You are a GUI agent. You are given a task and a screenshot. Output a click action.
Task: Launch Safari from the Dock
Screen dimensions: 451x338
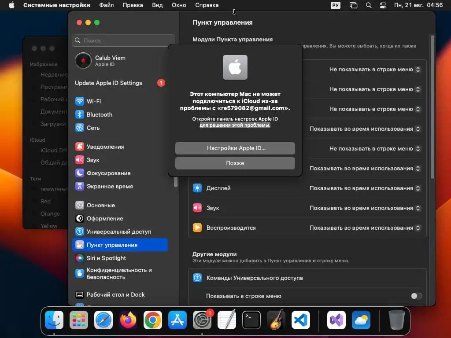tap(104, 320)
